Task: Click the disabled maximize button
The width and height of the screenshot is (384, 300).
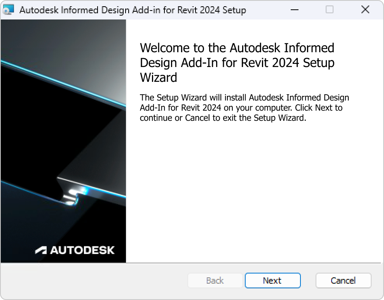Action: [329, 10]
